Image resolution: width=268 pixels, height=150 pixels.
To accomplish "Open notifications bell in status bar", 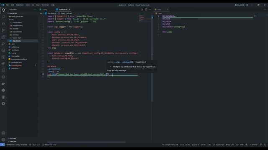I will [x=265, y=145].
